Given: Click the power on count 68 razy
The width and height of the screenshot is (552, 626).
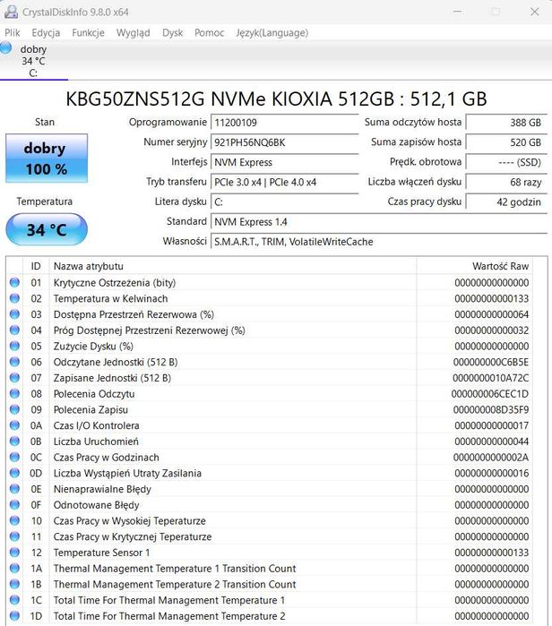Looking at the screenshot, I should [x=506, y=183].
